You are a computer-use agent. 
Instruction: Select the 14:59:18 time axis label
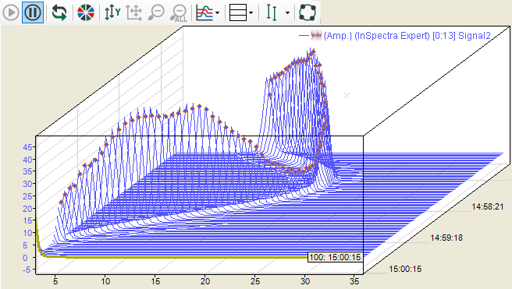coord(446,238)
